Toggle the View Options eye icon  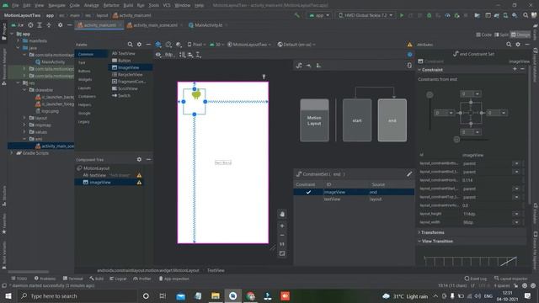pos(158,55)
